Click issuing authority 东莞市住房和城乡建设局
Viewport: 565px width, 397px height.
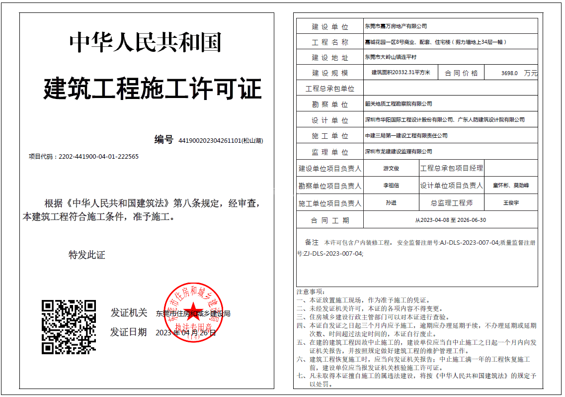(x=193, y=313)
